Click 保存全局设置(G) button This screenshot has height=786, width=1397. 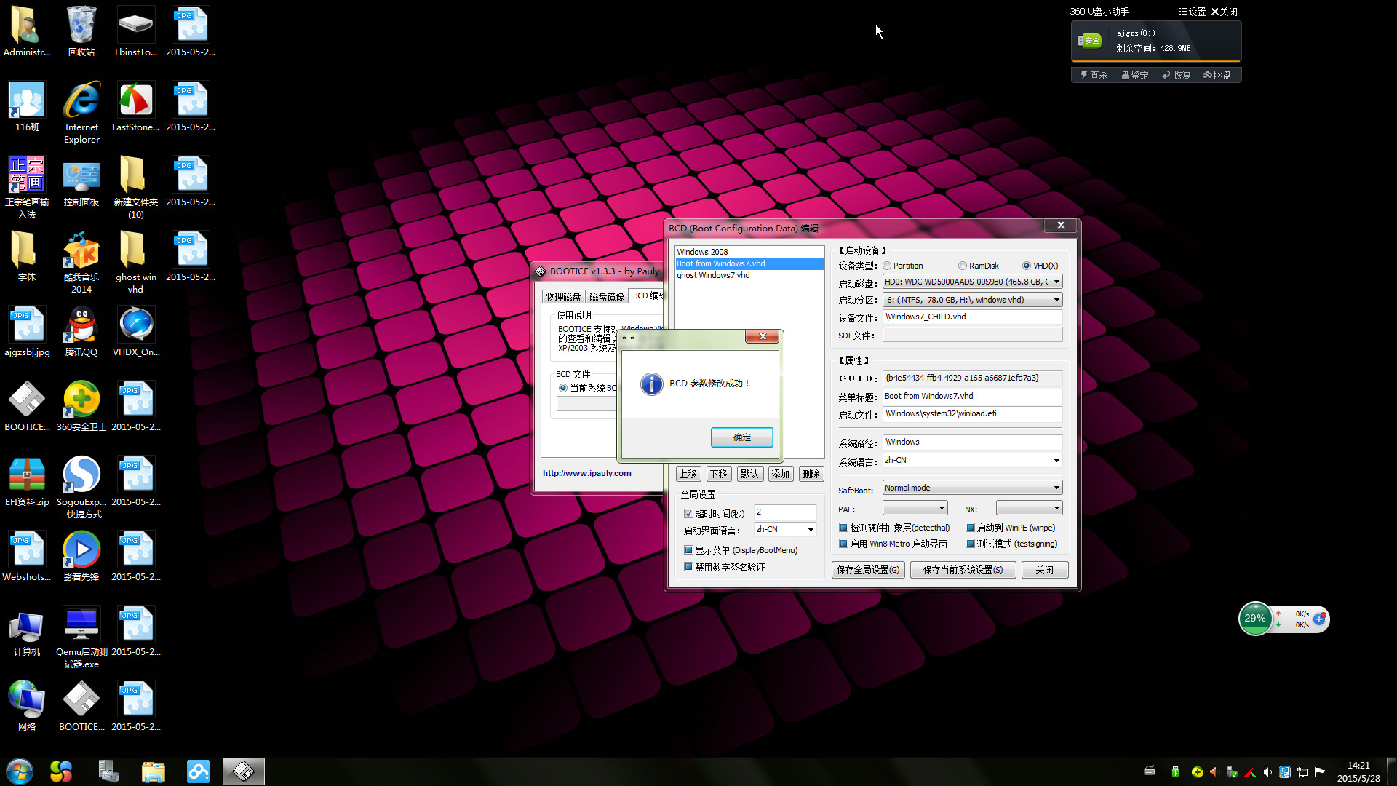pos(868,570)
